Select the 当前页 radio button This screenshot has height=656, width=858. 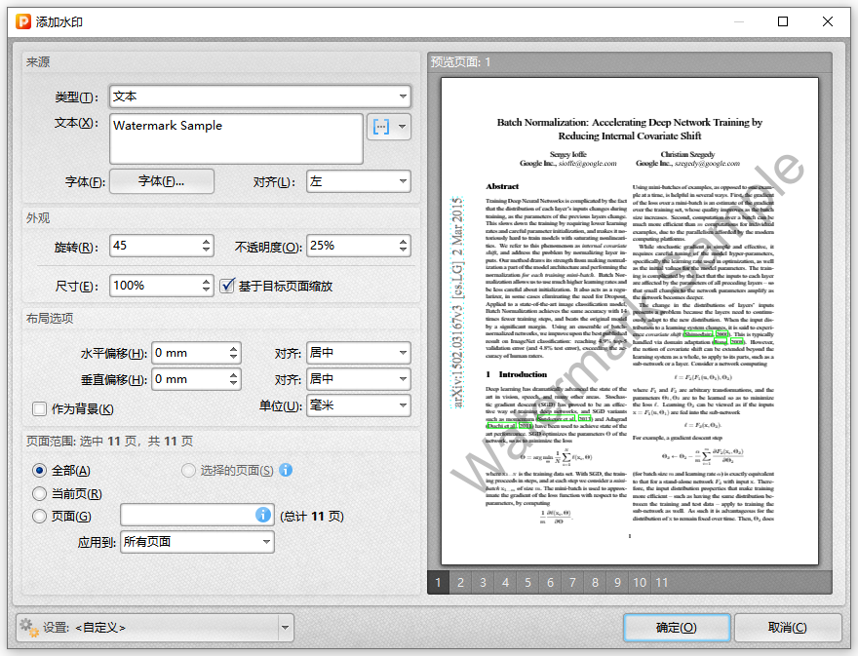tap(40, 493)
